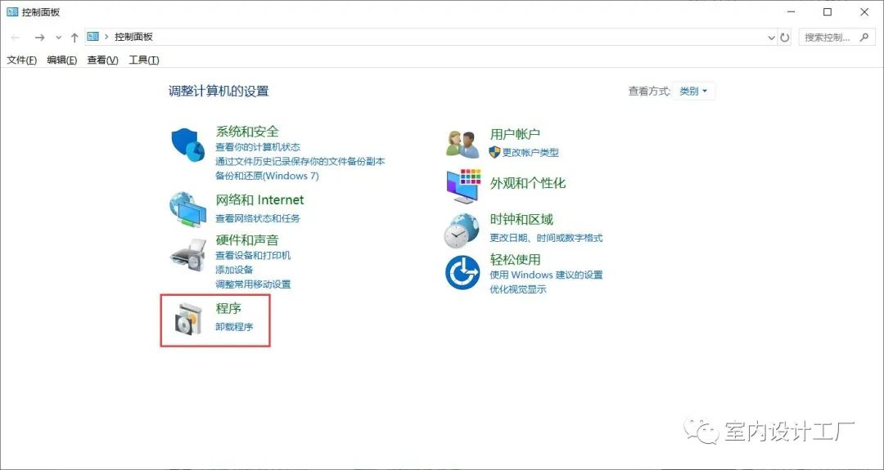Click the 系统和安全 heading link

coord(247,132)
